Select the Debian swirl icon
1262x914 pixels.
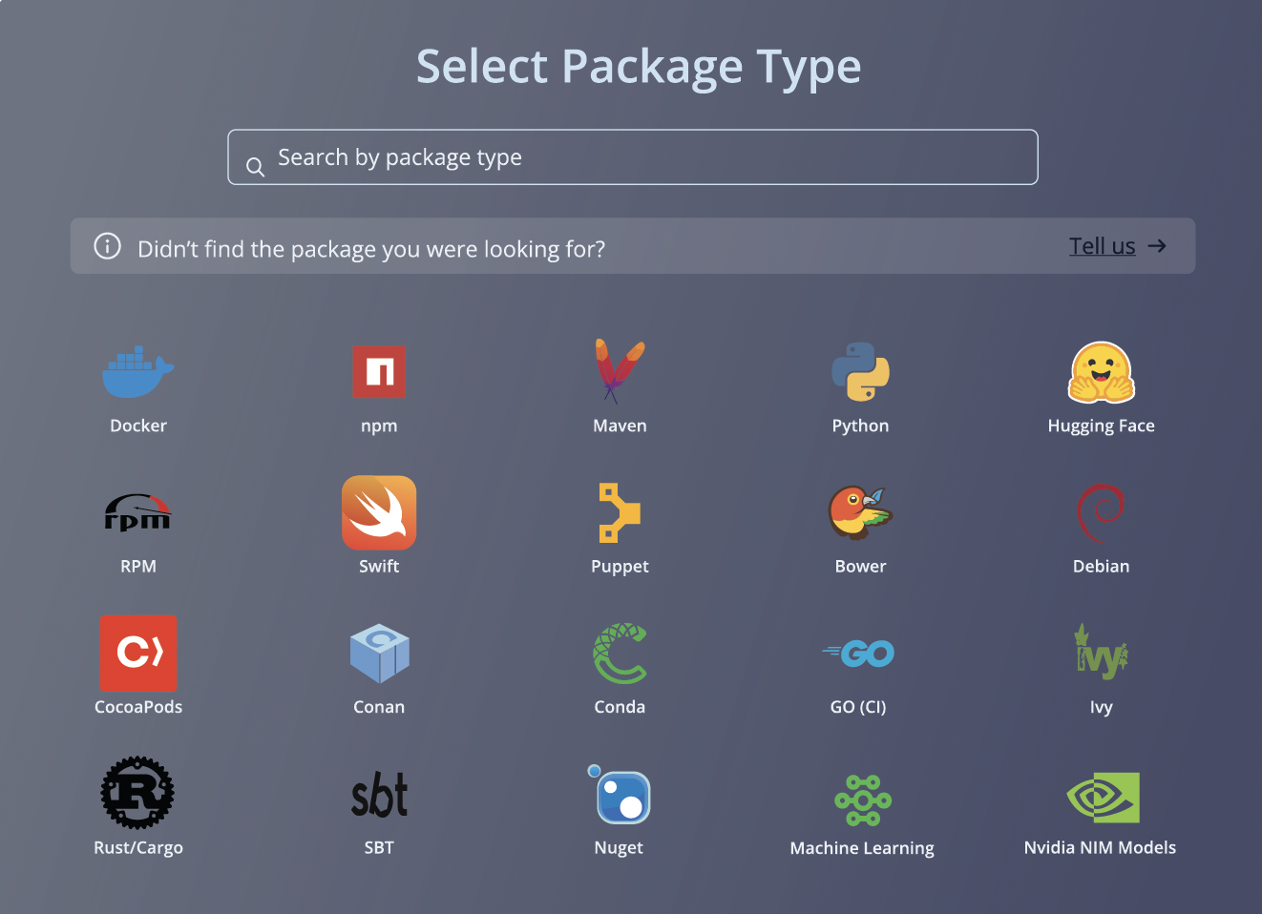pos(1101,512)
